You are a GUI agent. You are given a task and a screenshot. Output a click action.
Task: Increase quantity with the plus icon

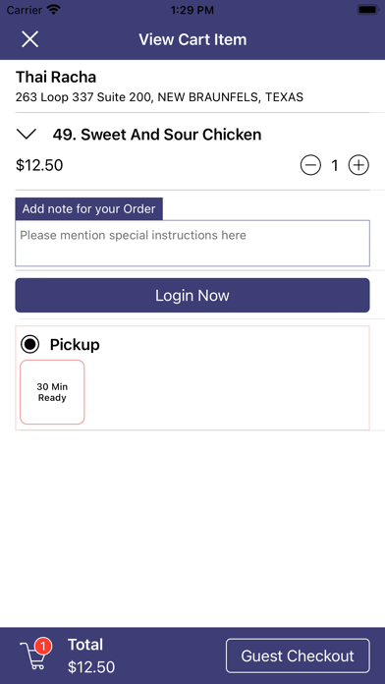[x=358, y=165]
